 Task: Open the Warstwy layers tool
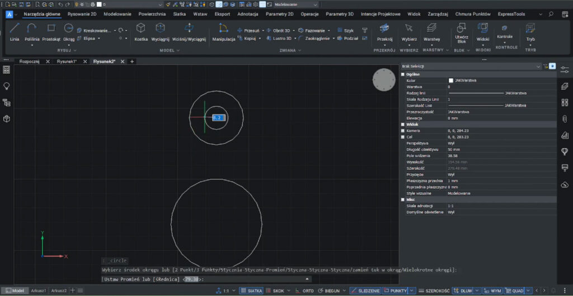coord(431,32)
